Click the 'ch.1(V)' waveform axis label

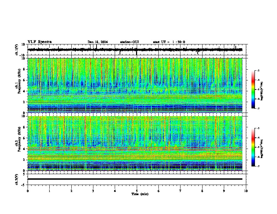click(17, 50)
